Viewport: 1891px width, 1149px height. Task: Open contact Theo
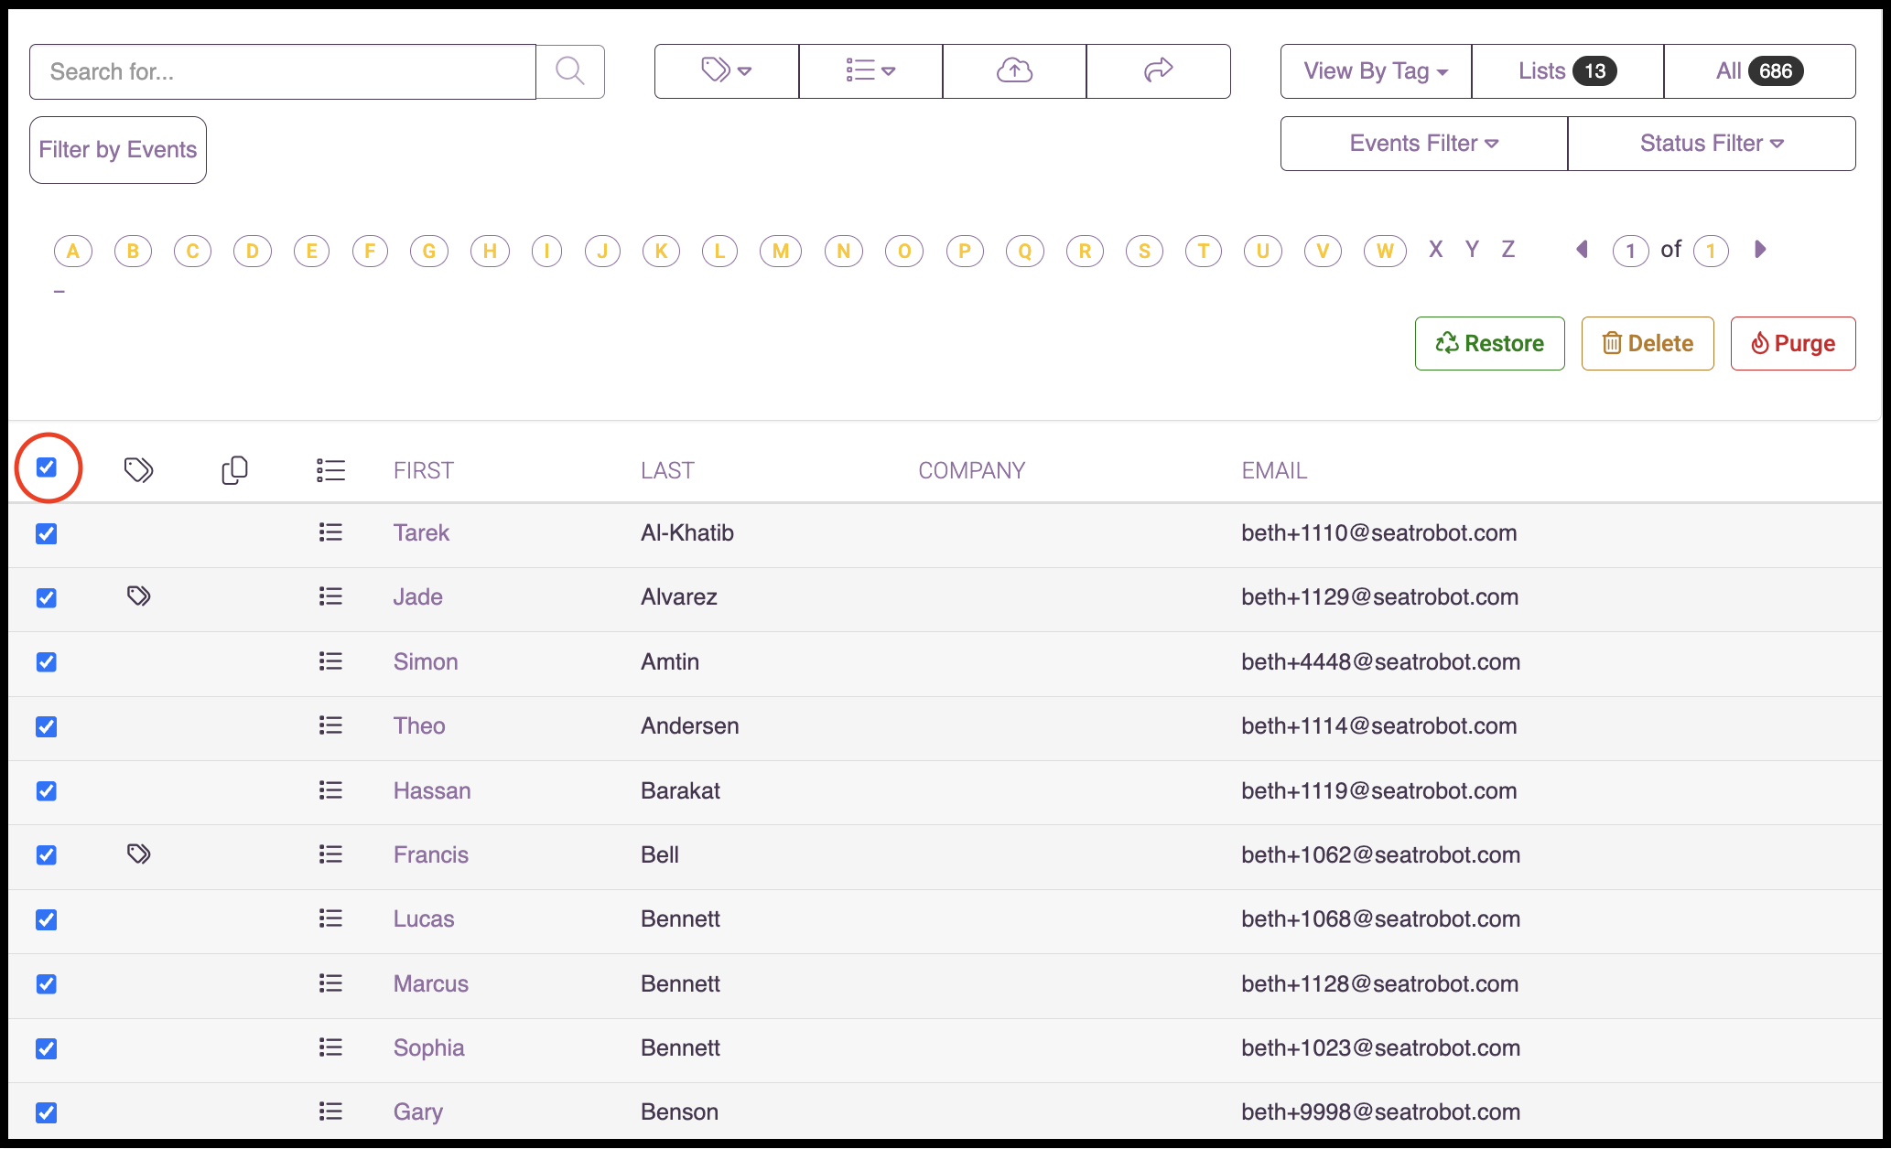click(x=419, y=725)
